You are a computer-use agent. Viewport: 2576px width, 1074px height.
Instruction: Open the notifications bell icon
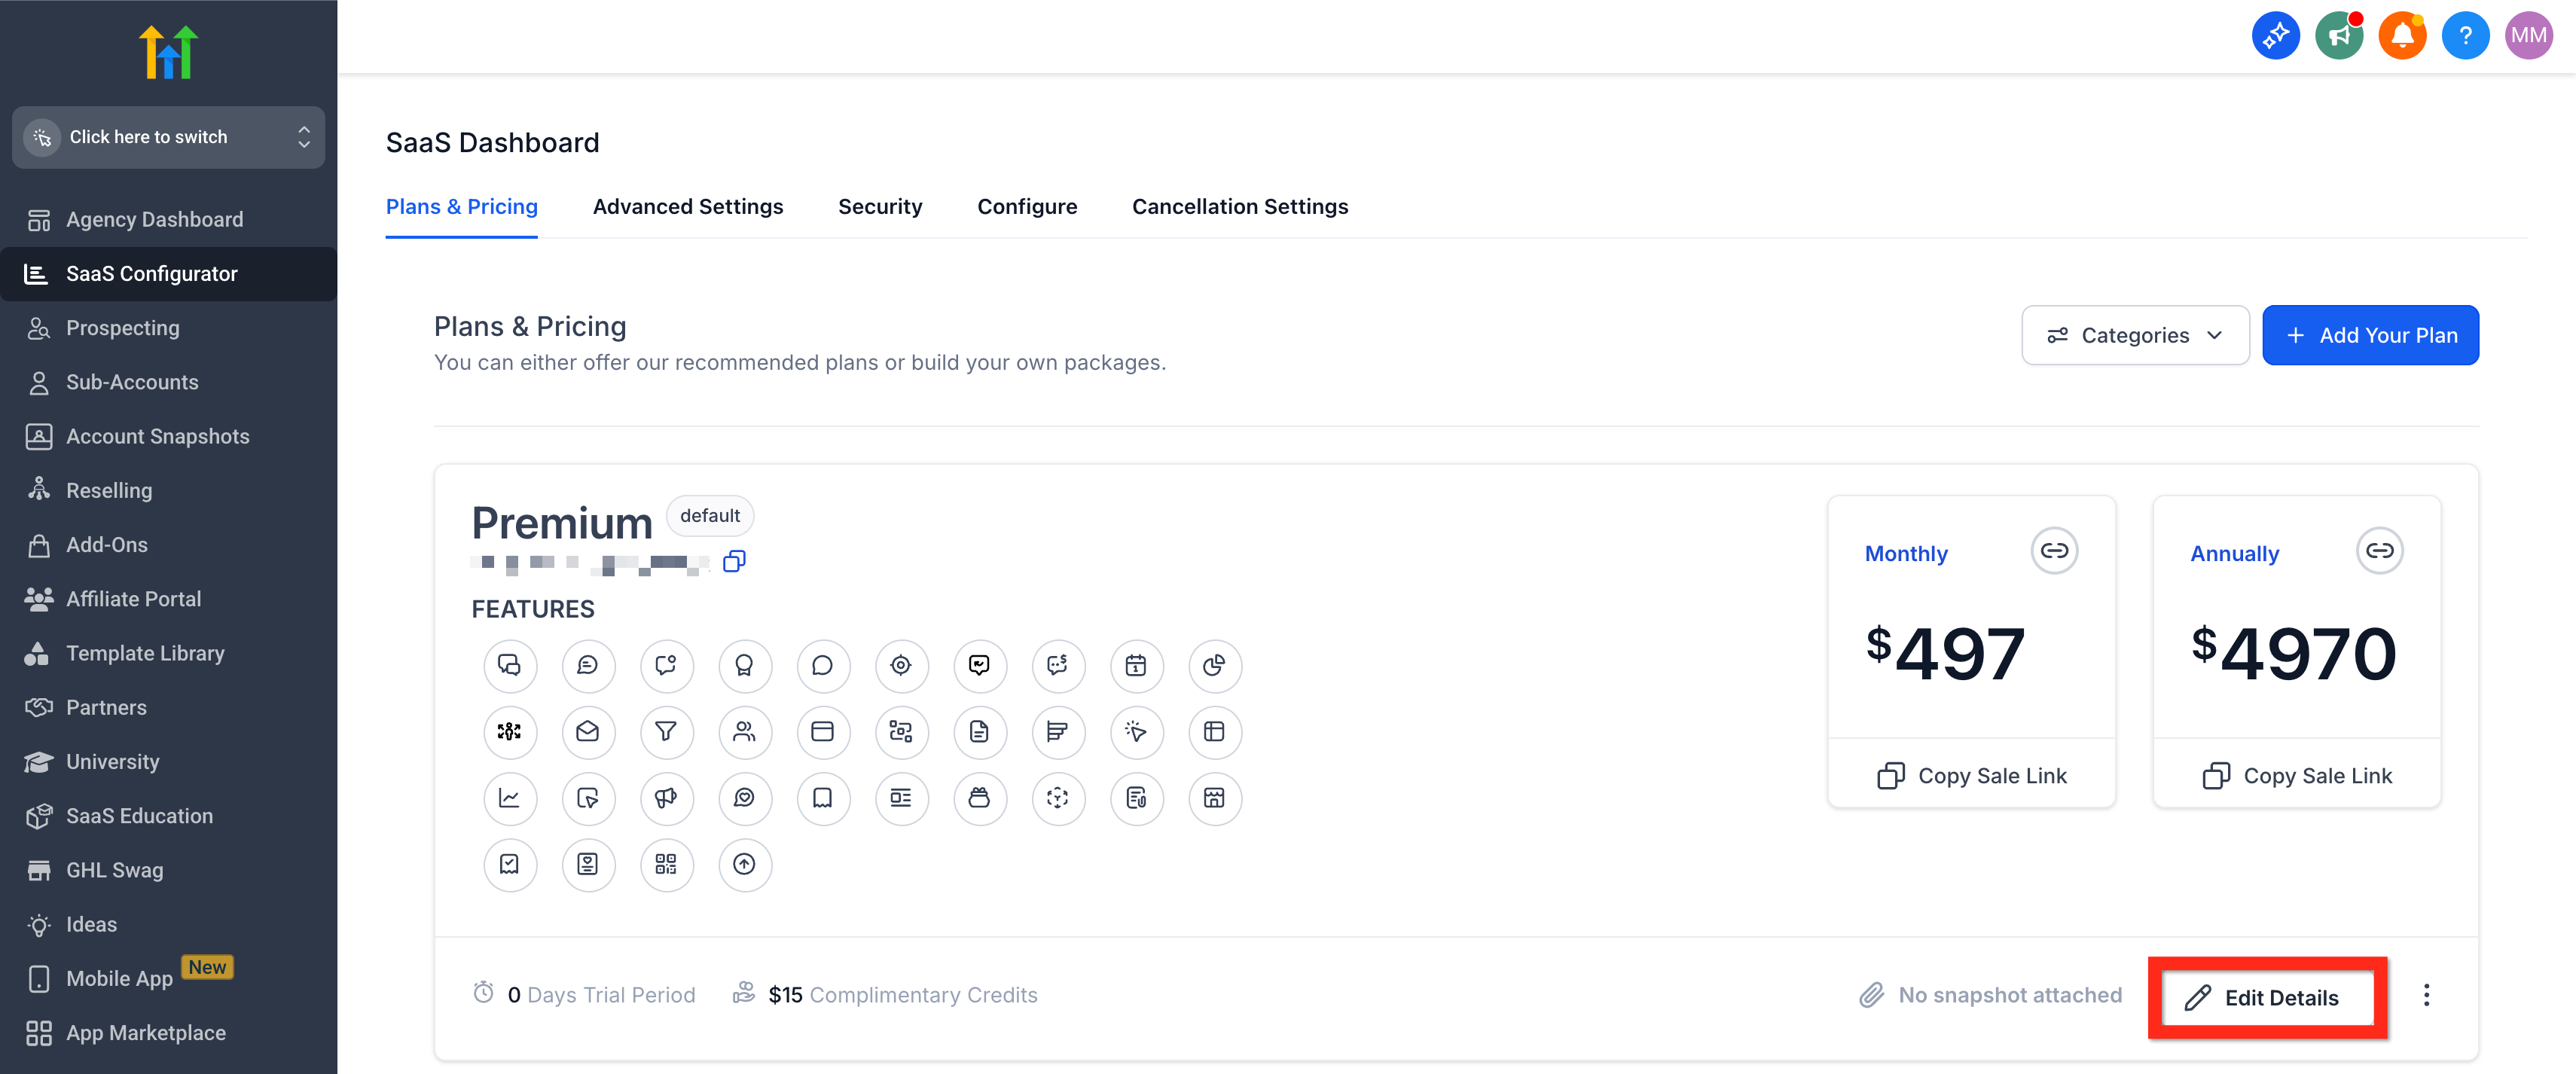pyautogui.click(x=2402, y=36)
